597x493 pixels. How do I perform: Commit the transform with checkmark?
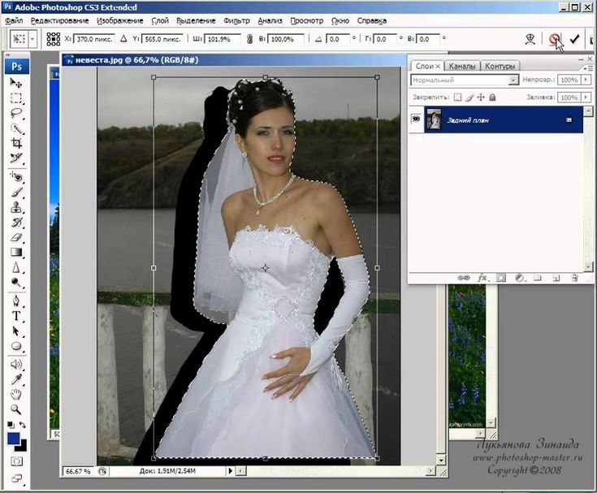click(x=574, y=39)
